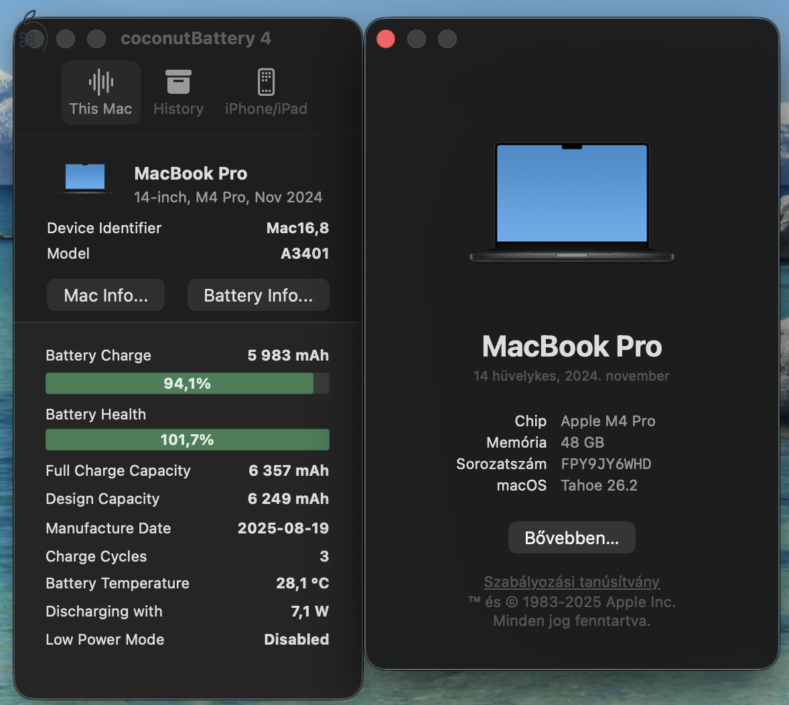Click the Battery Charge 94,1% bar
This screenshot has height=705, width=789.
pyautogui.click(x=187, y=384)
